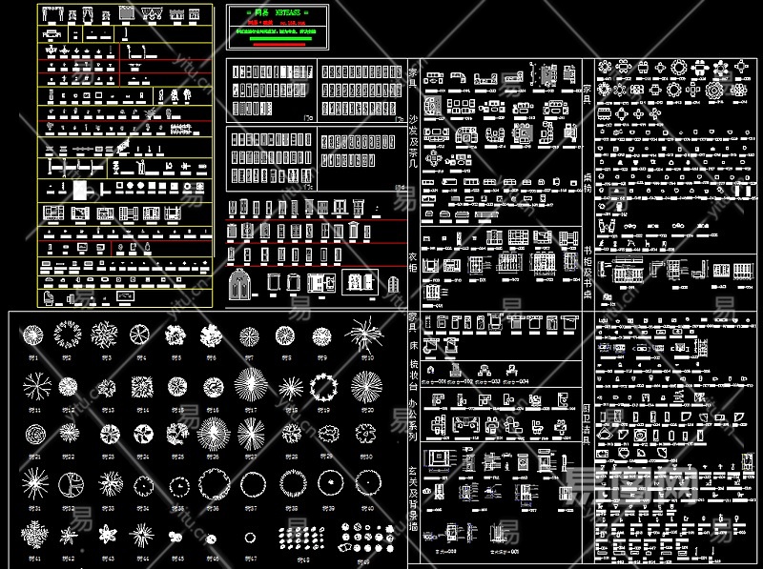Viewport: 763px width, 569px height.
Task: Select the tree block labeled 树1
Action: (x=33, y=335)
